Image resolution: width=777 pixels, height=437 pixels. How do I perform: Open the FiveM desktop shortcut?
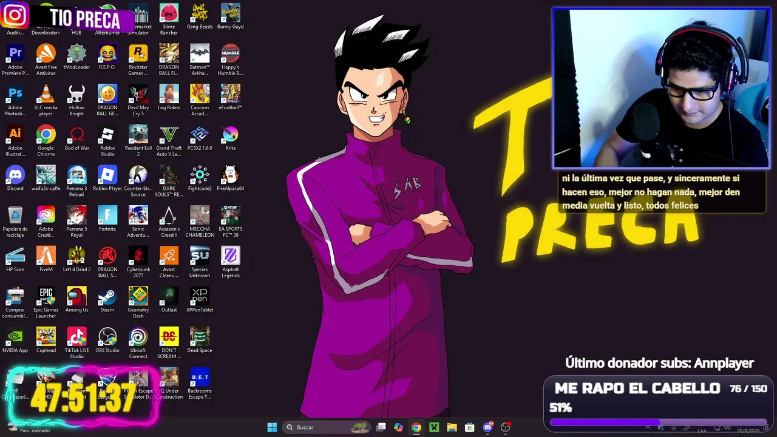point(46,259)
